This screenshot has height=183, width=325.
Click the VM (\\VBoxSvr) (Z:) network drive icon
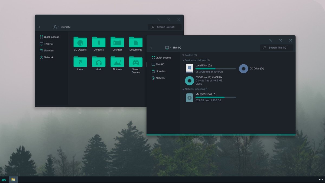click(189, 97)
